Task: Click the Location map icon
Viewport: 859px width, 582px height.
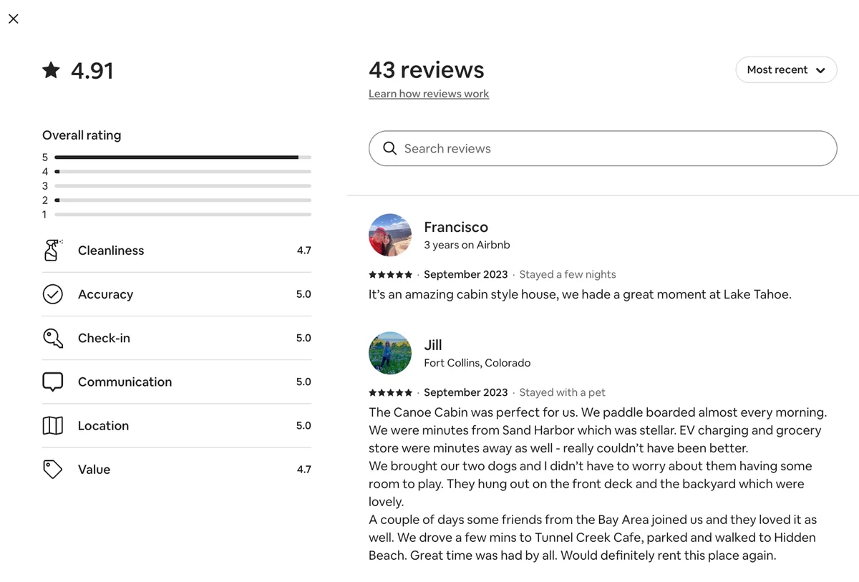Action: click(53, 425)
